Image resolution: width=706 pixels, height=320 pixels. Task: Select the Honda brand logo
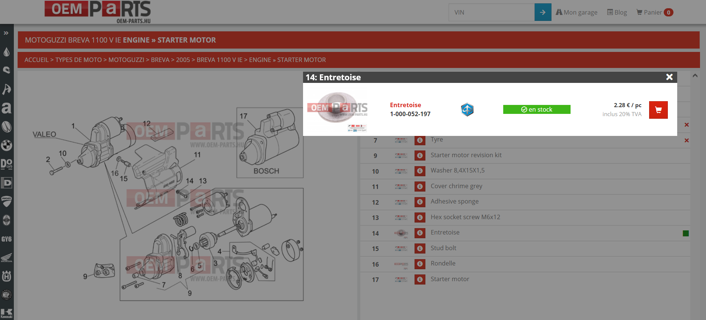pos(6,258)
